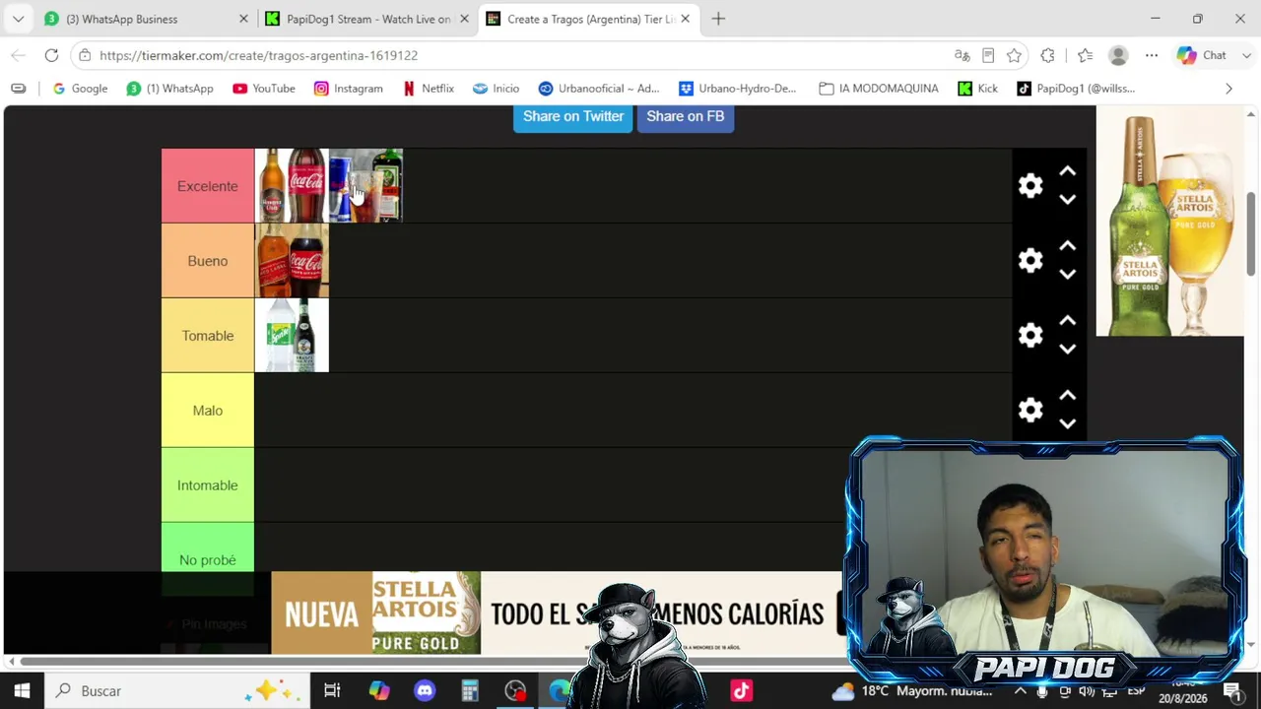Select the Sprite drink thumbnail in Tomable
1261x709 pixels.
[292, 336]
